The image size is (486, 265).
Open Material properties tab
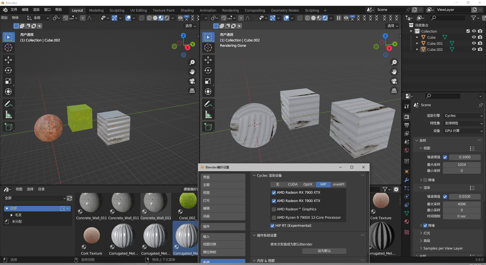407,222
